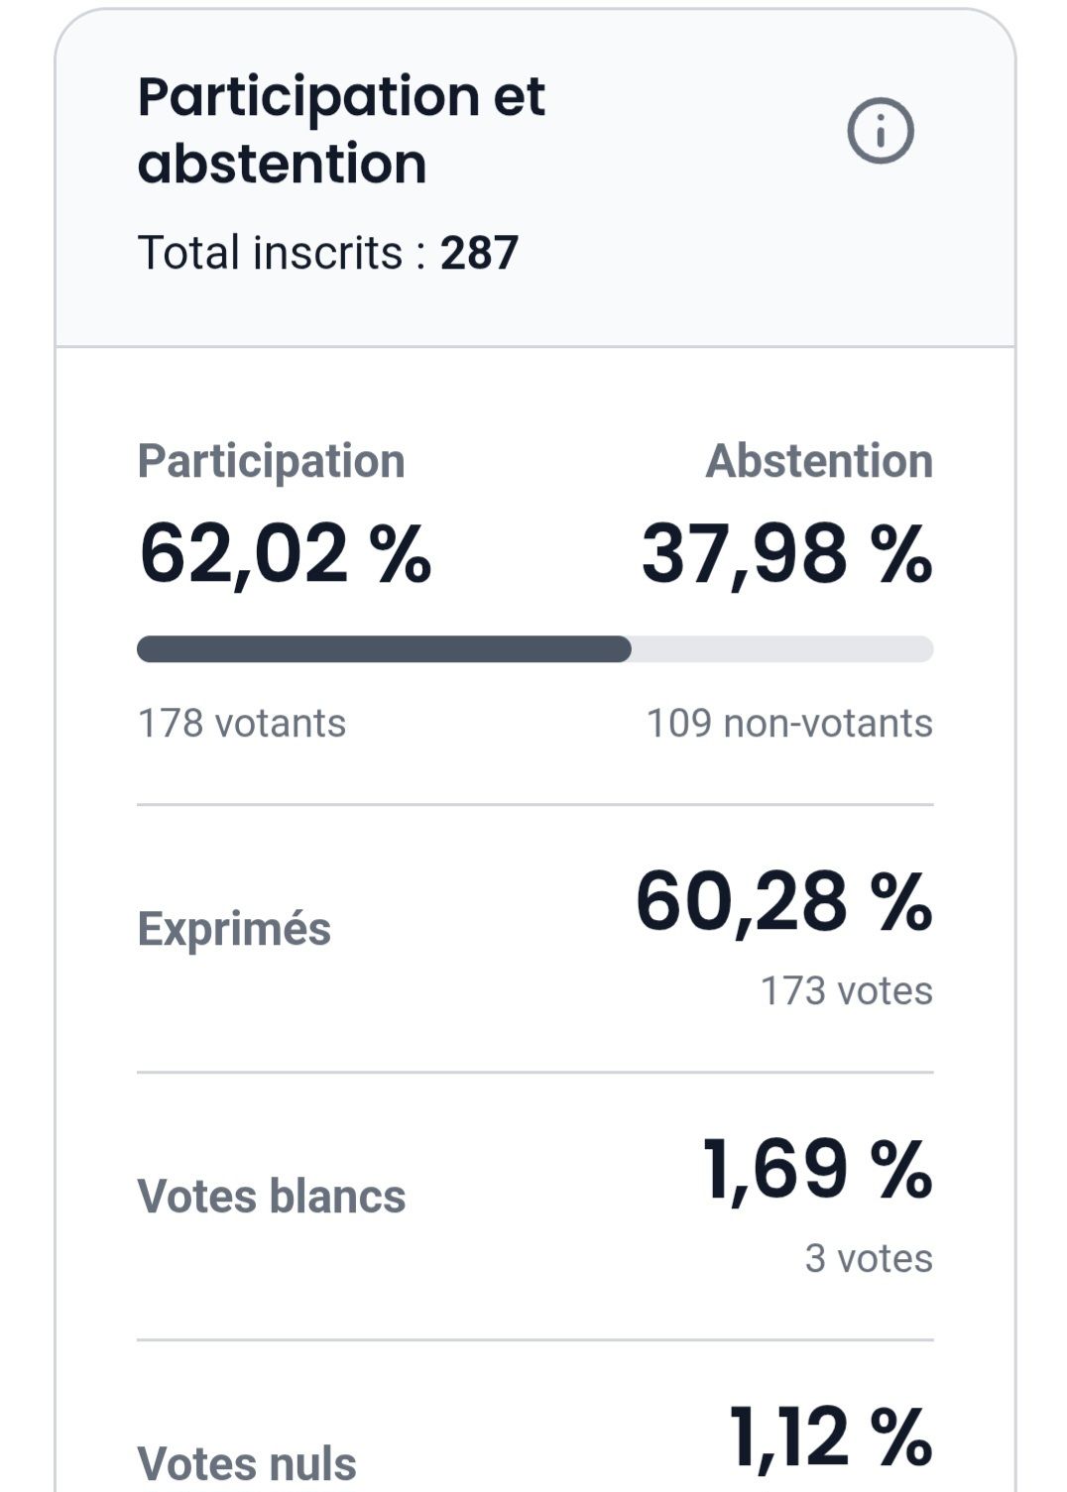The width and height of the screenshot is (1067, 1492).
Task: Click the 'Votes blancs' label
Action: pos(271,1197)
